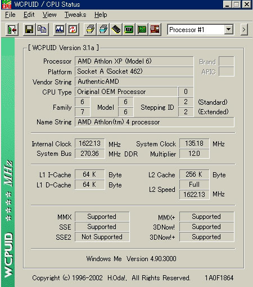Click the exit door toolbar icon
Viewport: 253px width, 287px height.
[12, 29]
